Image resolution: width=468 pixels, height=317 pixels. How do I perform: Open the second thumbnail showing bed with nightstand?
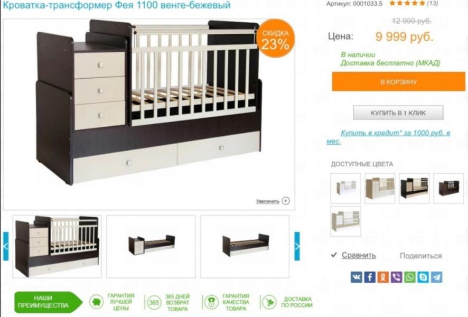151,247
